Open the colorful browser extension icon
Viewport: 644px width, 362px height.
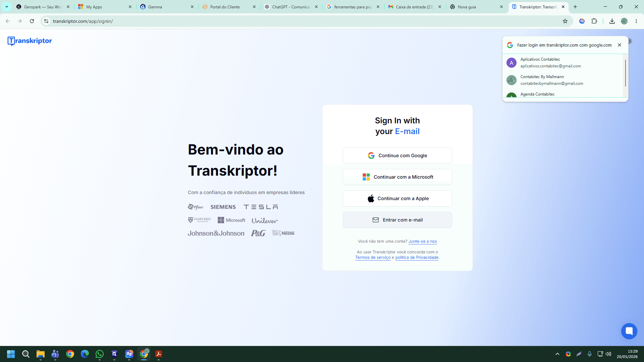pyautogui.click(x=582, y=21)
